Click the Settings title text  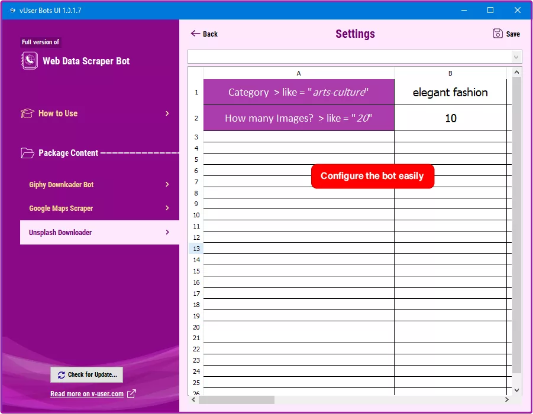[x=355, y=34]
